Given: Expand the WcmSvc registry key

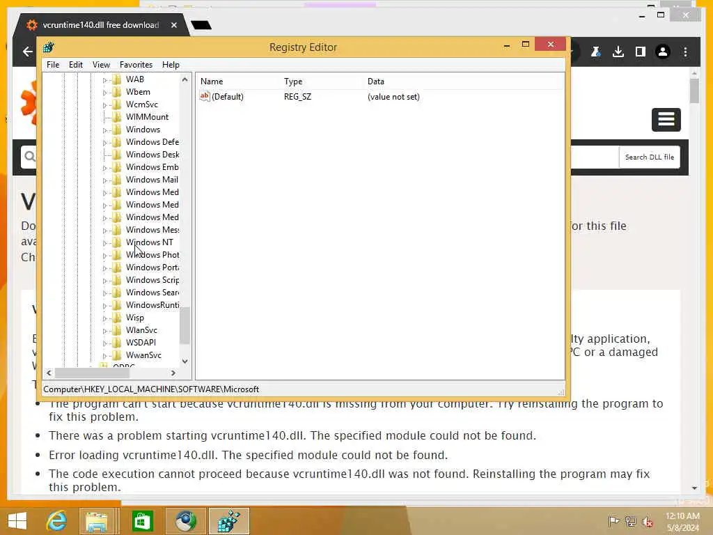Looking at the screenshot, I should 104,105.
